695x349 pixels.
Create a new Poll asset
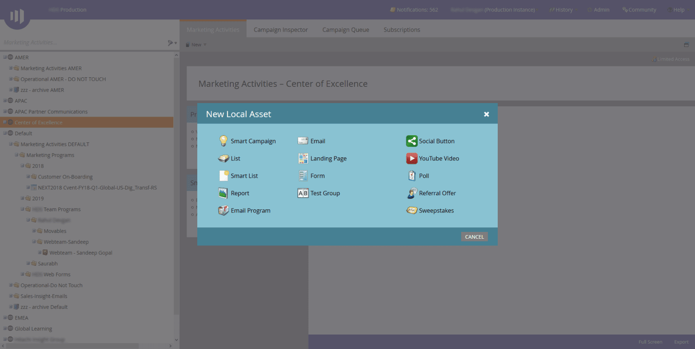tap(424, 175)
